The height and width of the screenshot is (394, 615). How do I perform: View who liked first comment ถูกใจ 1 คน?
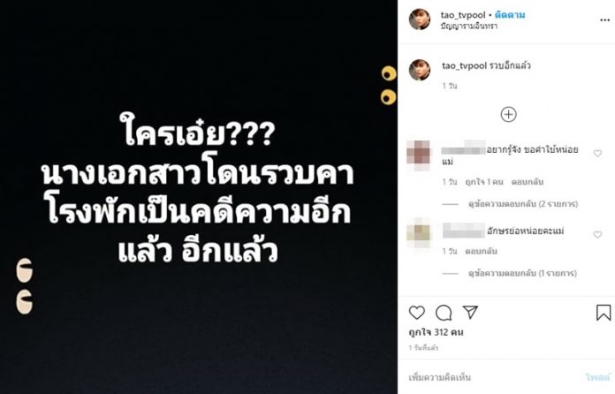pos(484,182)
